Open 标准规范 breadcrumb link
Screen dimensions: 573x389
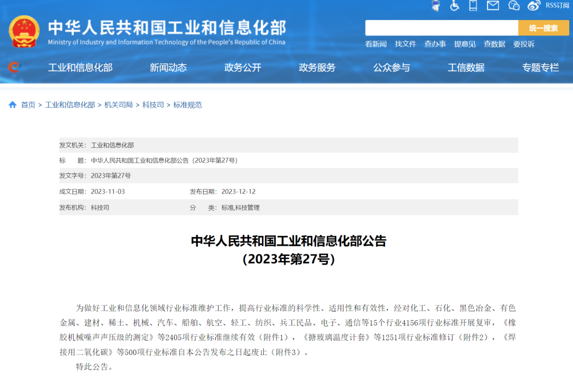(187, 105)
